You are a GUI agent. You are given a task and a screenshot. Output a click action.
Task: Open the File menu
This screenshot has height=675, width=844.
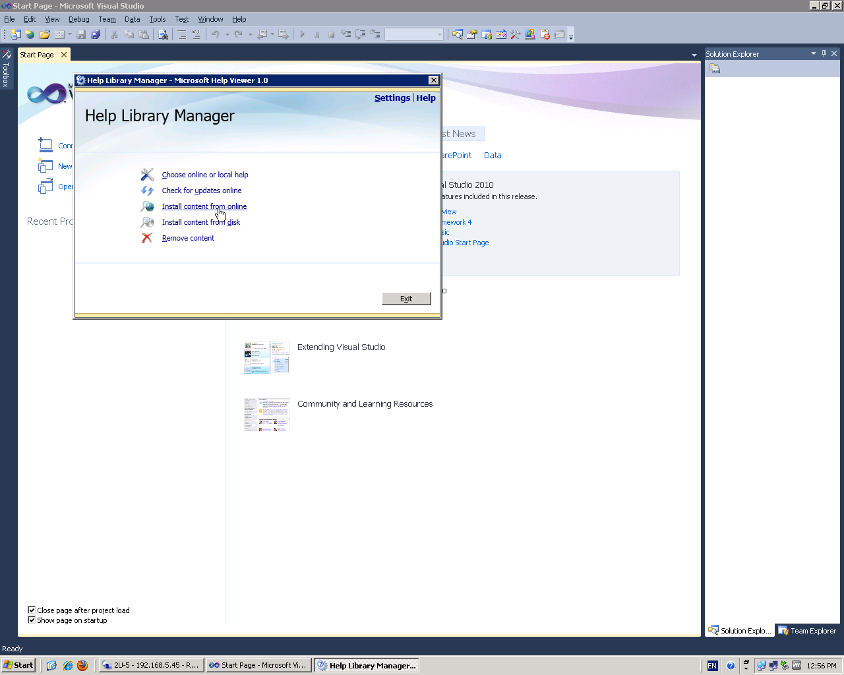pos(9,19)
